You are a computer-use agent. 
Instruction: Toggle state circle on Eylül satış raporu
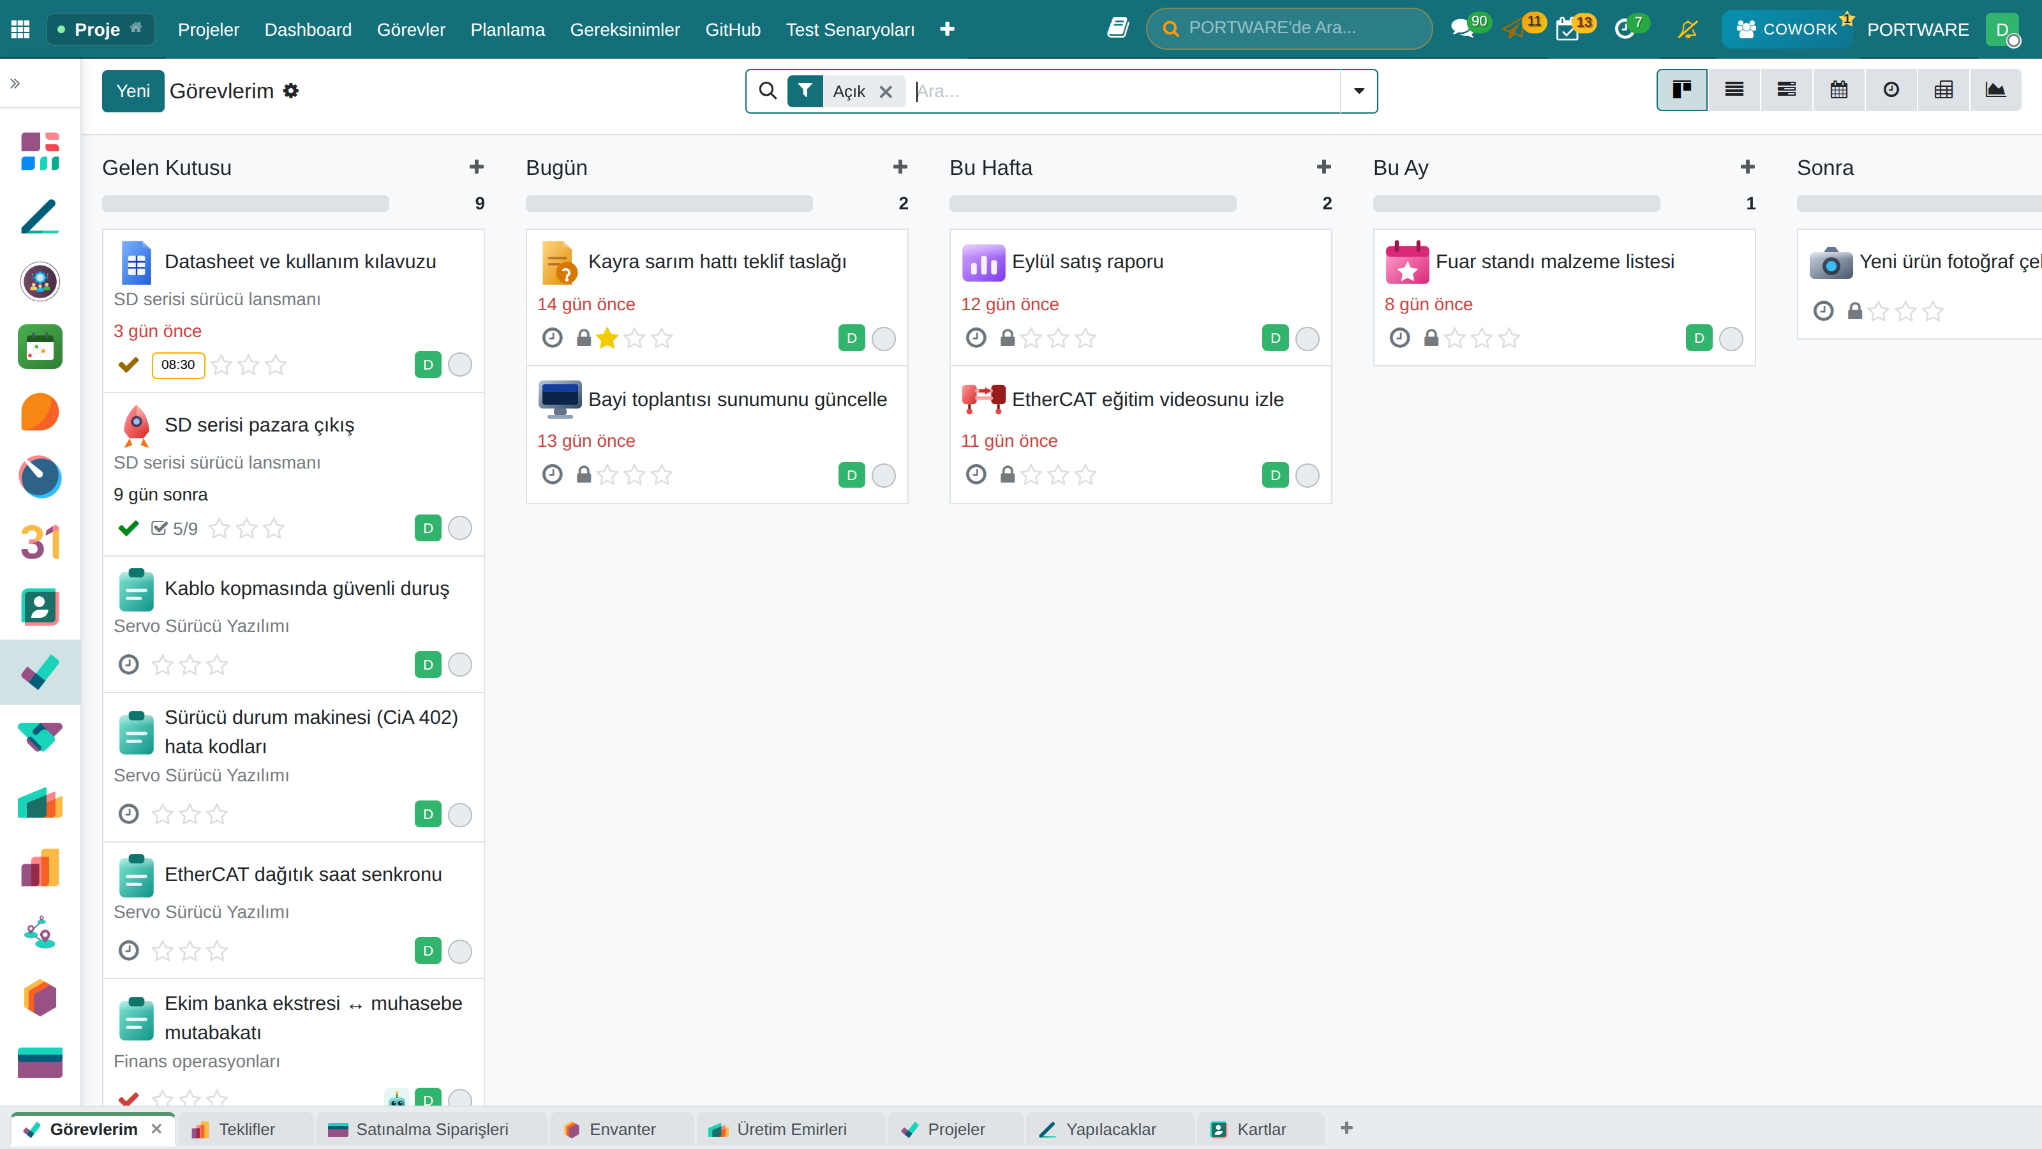pyautogui.click(x=1307, y=338)
